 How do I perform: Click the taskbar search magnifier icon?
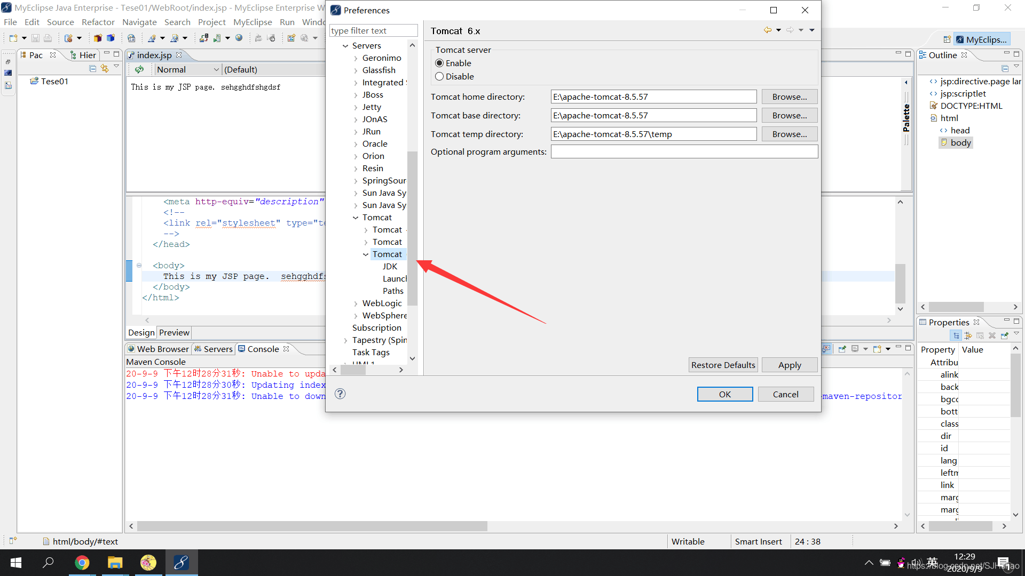tap(48, 563)
